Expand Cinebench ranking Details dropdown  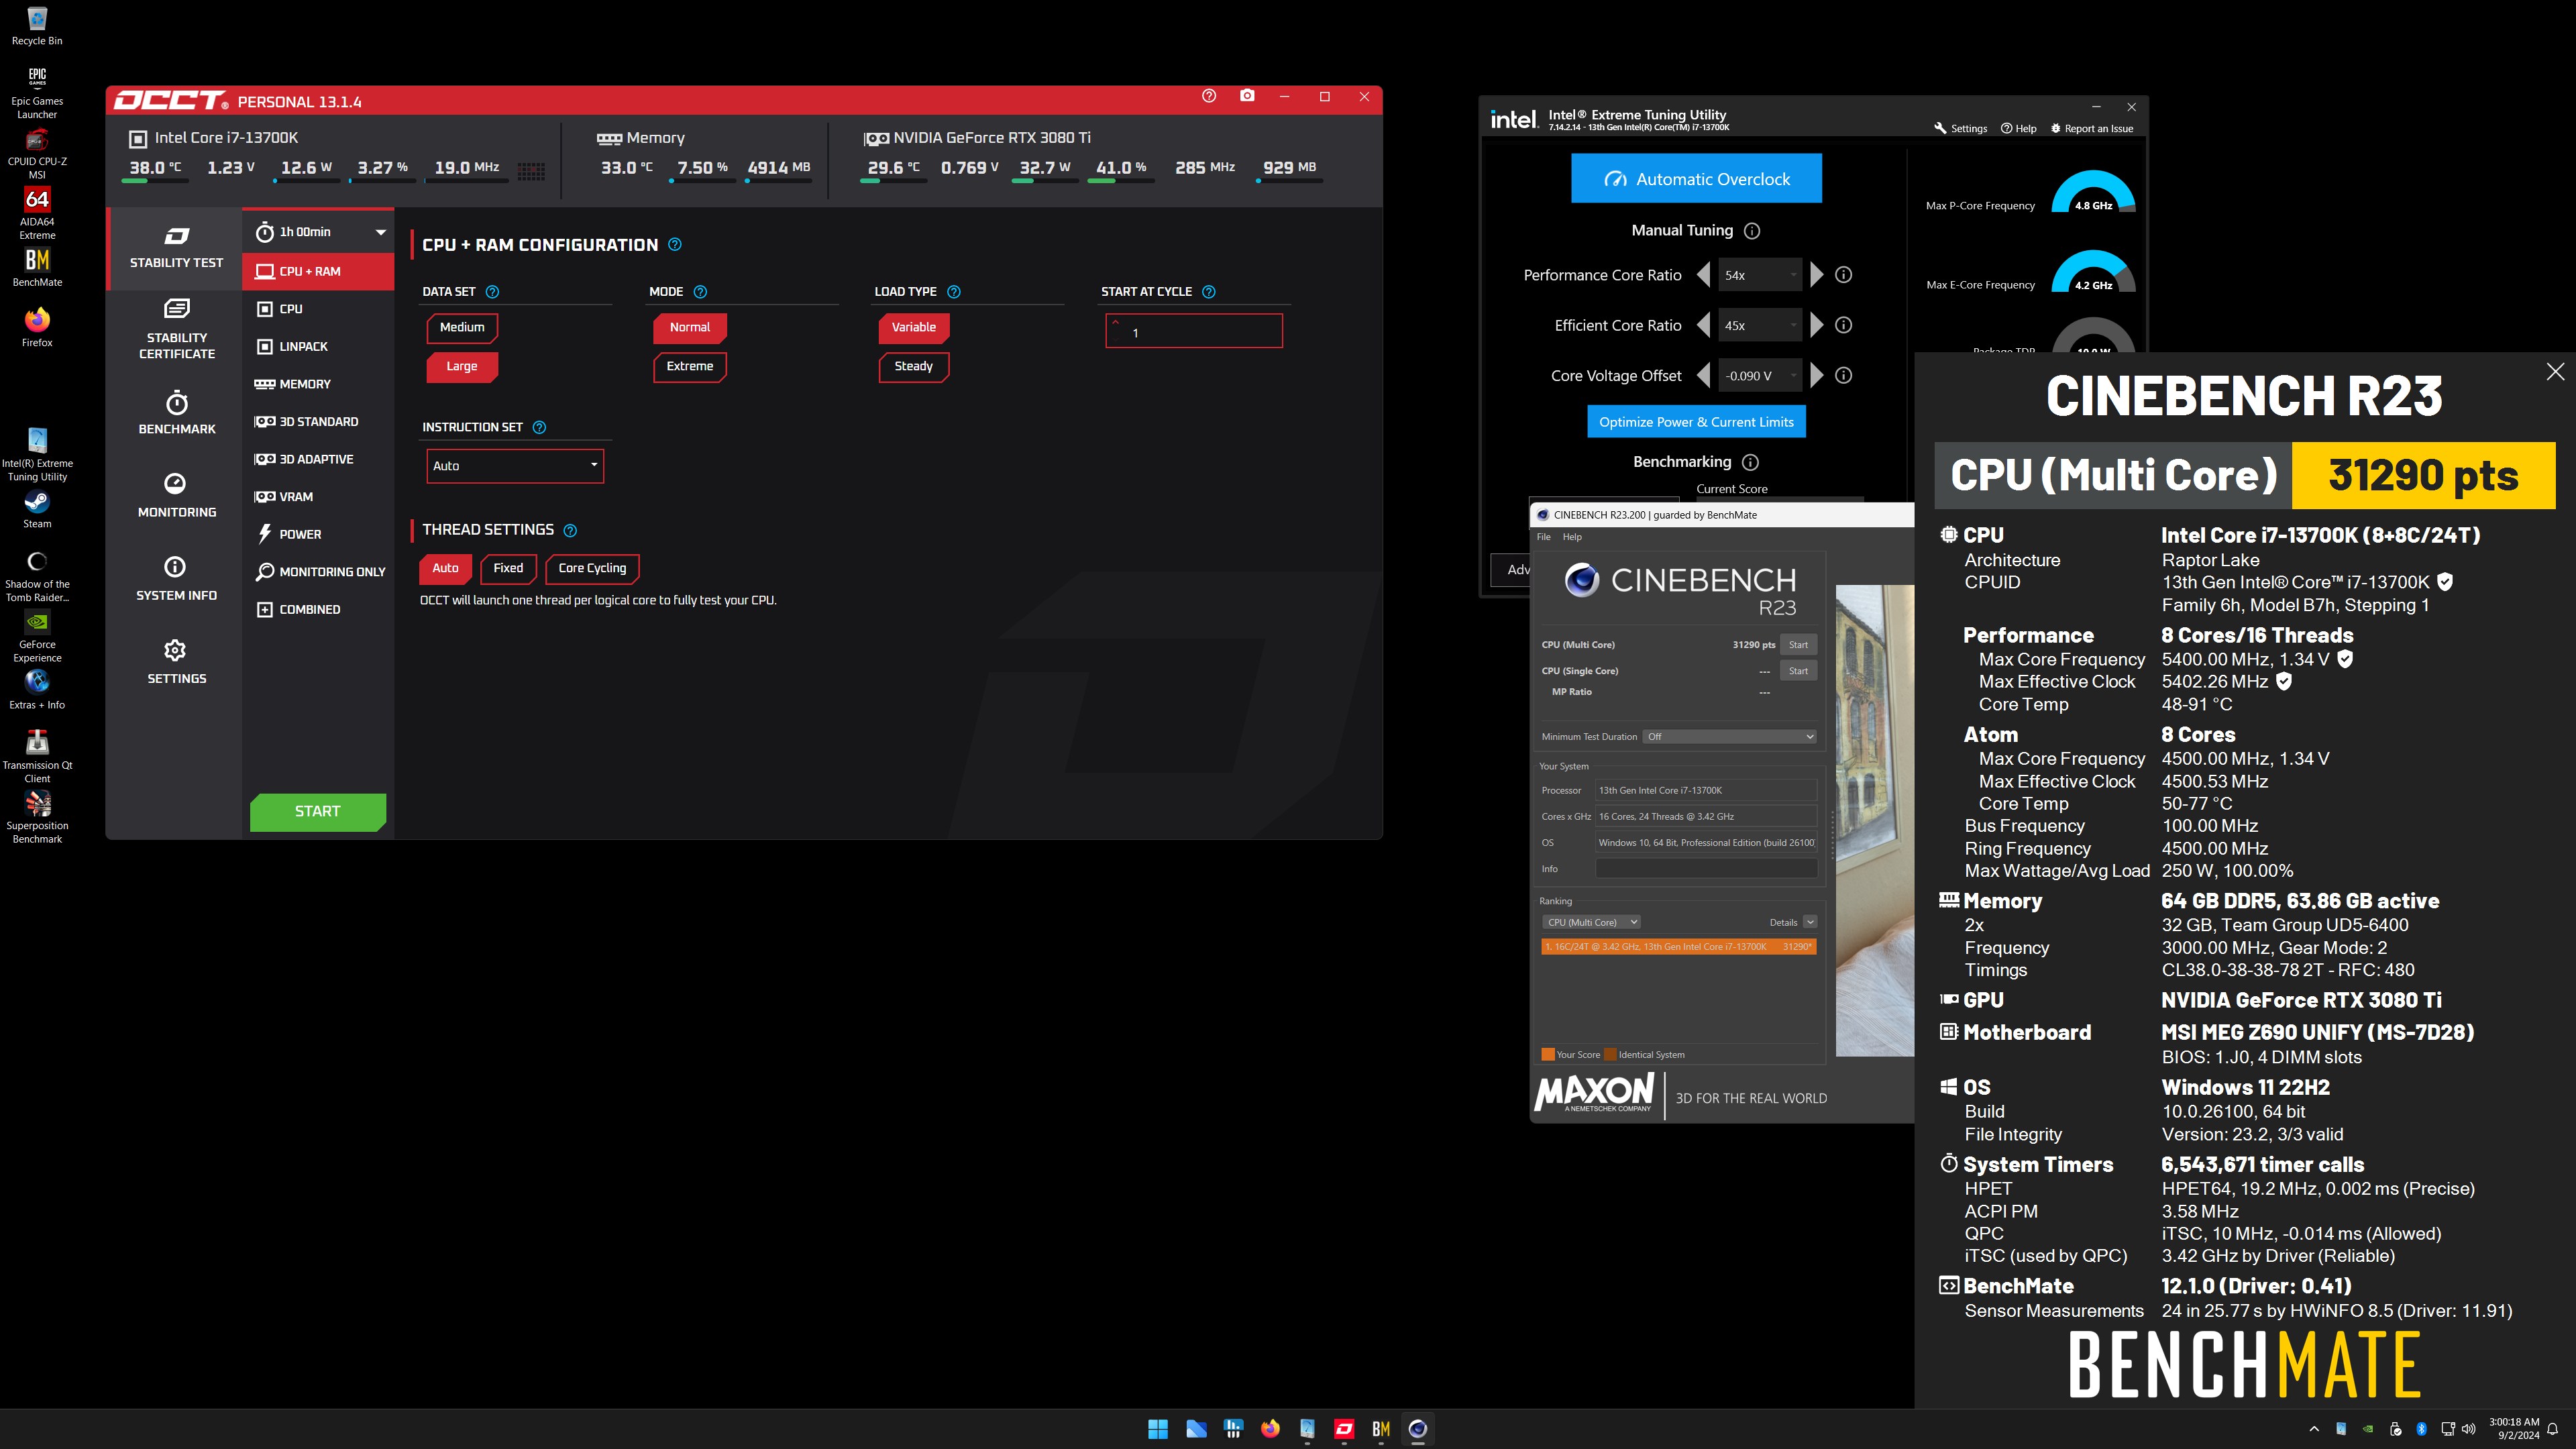click(1810, 922)
